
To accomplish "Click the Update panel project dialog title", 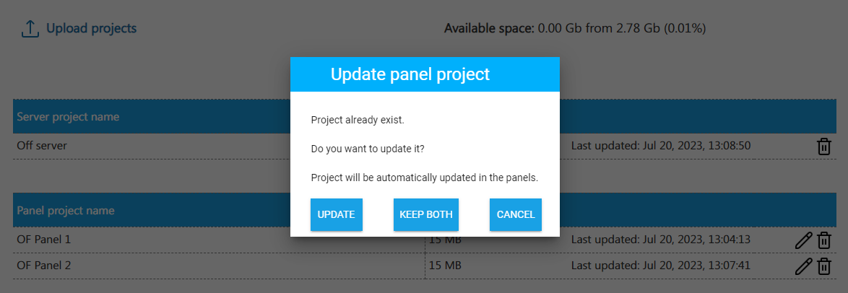I will tap(410, 74).
